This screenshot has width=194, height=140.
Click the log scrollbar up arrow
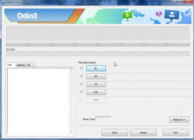click(71, 70)
